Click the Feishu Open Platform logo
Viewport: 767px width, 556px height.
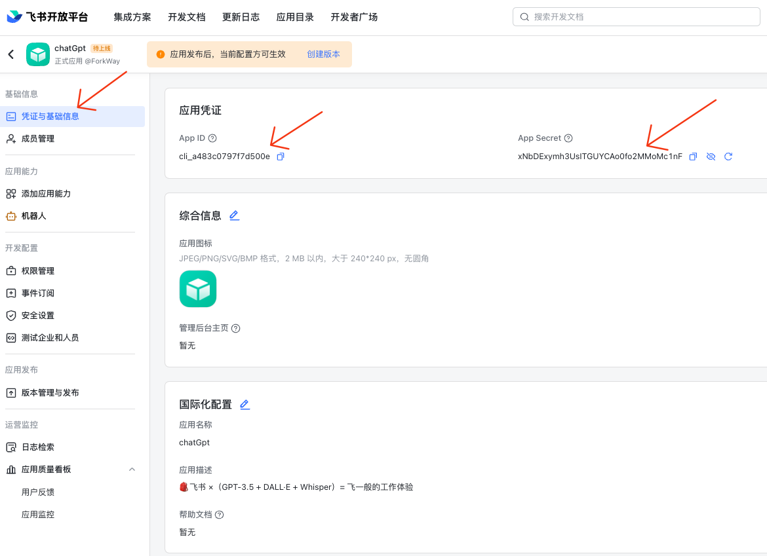pyautogui.click(x=47, y=16)
